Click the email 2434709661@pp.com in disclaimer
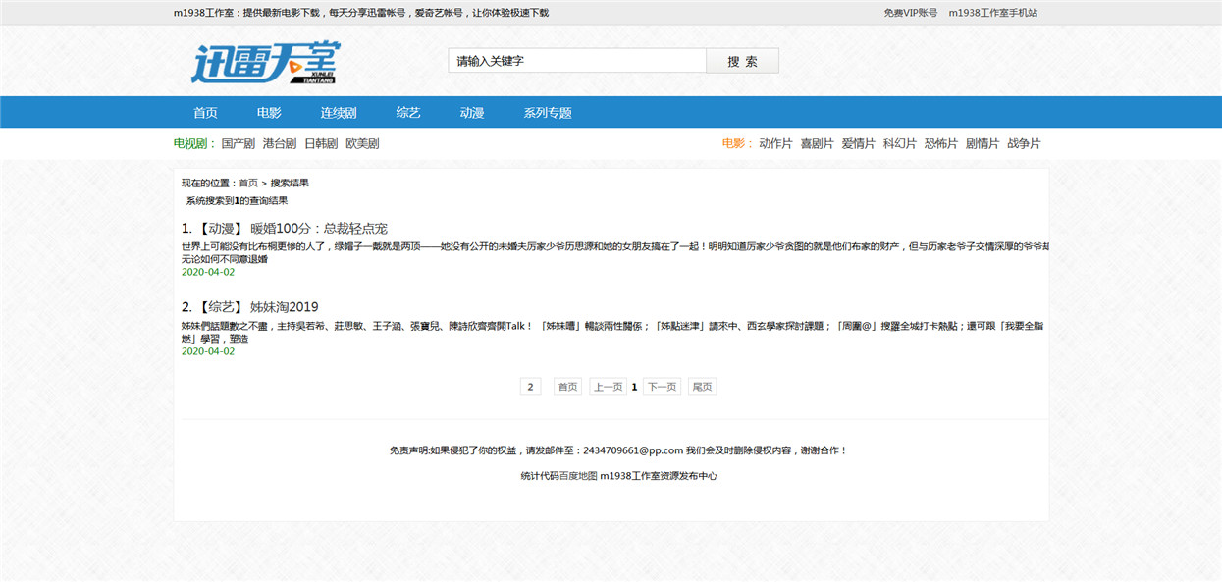The height and width of the screenshot is (582, 1222). (633, 450)
